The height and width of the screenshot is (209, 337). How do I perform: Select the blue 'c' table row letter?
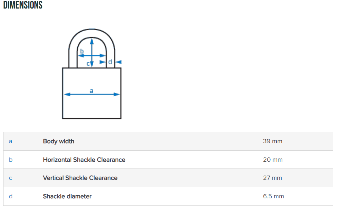pyautogui.click(x=10, y=178)
